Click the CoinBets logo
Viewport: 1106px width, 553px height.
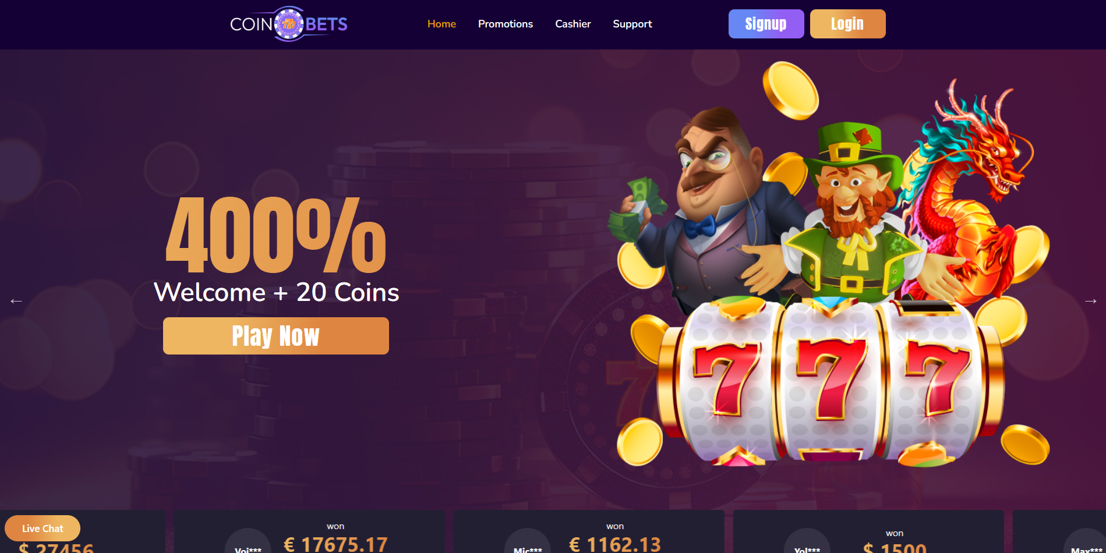(289, 24)
